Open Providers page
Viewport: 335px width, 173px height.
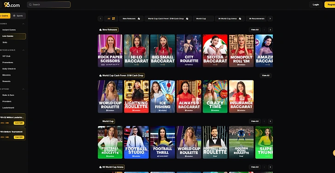click(x=7, y=101)
